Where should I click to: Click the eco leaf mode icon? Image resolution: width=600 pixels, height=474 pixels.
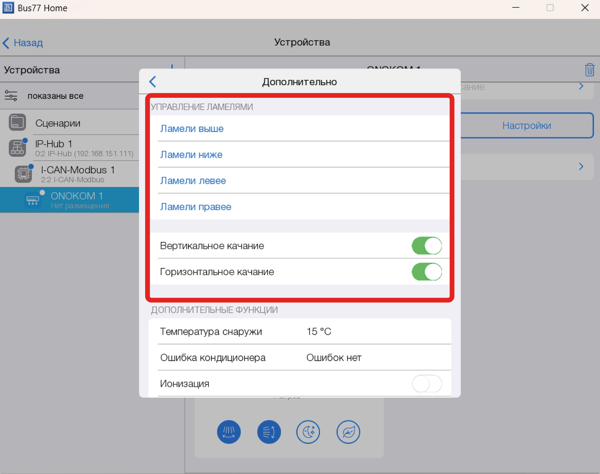(348, 432)
